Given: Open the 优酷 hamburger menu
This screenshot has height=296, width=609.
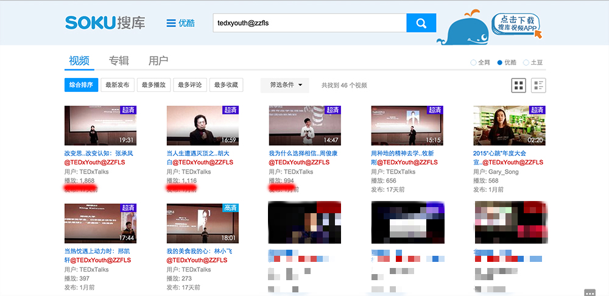Looking at the screenshot, I should (x=181, y=23).
